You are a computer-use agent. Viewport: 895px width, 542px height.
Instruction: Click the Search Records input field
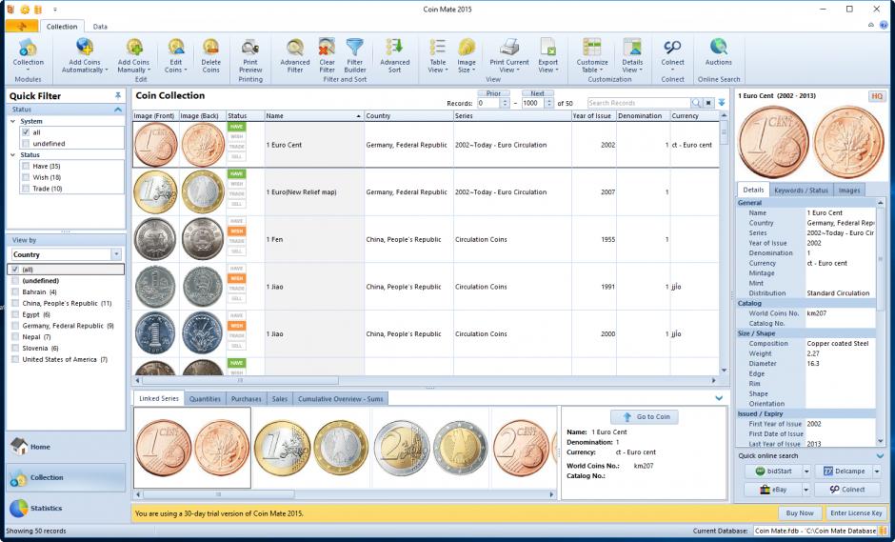639,103
